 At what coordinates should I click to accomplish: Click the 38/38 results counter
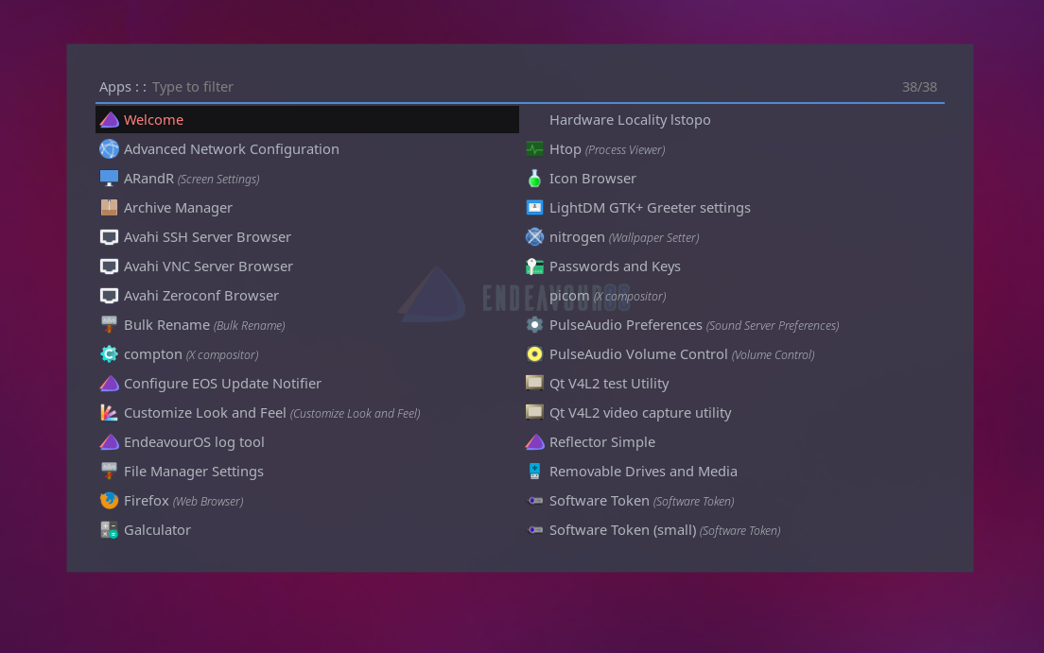(x=919, y=87)
